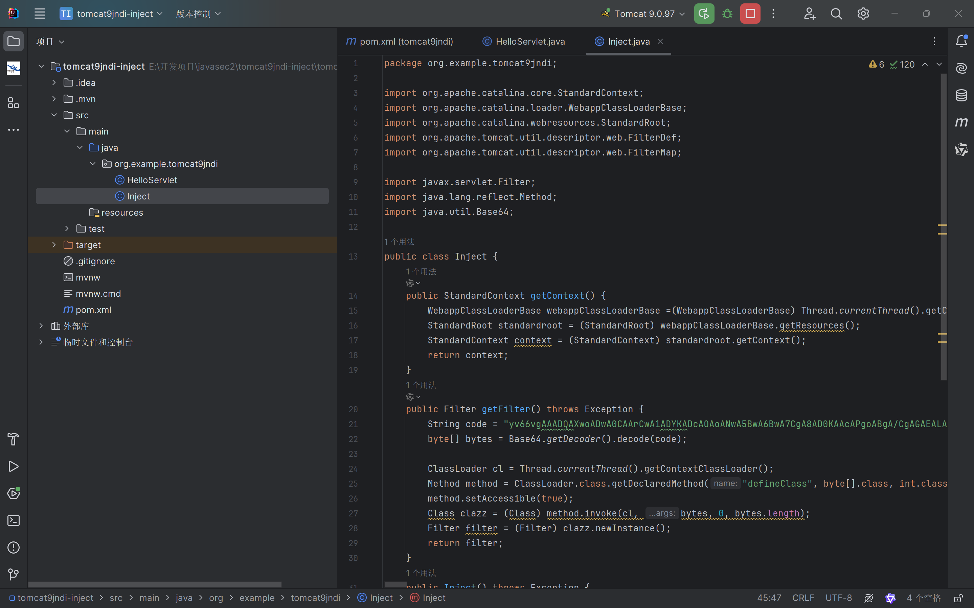Collapse the src folder
Viewport: 974px width, 608px height.
pyautogui.click(x=54, y=115)
